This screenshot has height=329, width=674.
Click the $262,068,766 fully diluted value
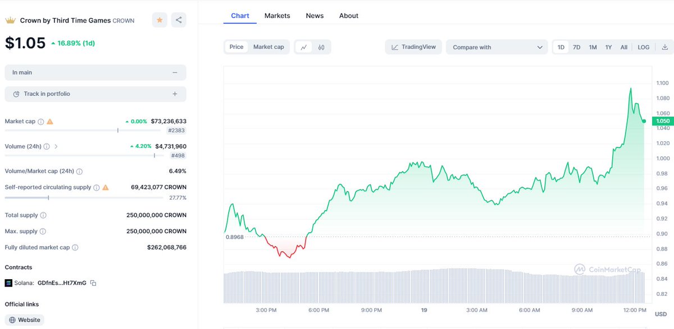[167, 247]
